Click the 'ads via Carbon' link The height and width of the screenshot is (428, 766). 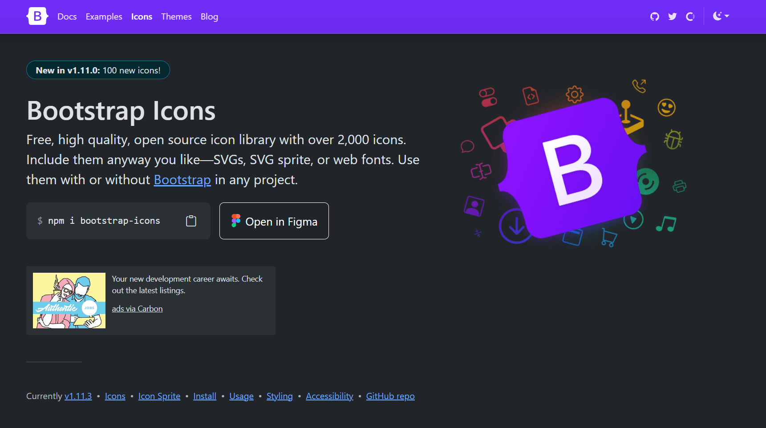click(x=137, y=309)
